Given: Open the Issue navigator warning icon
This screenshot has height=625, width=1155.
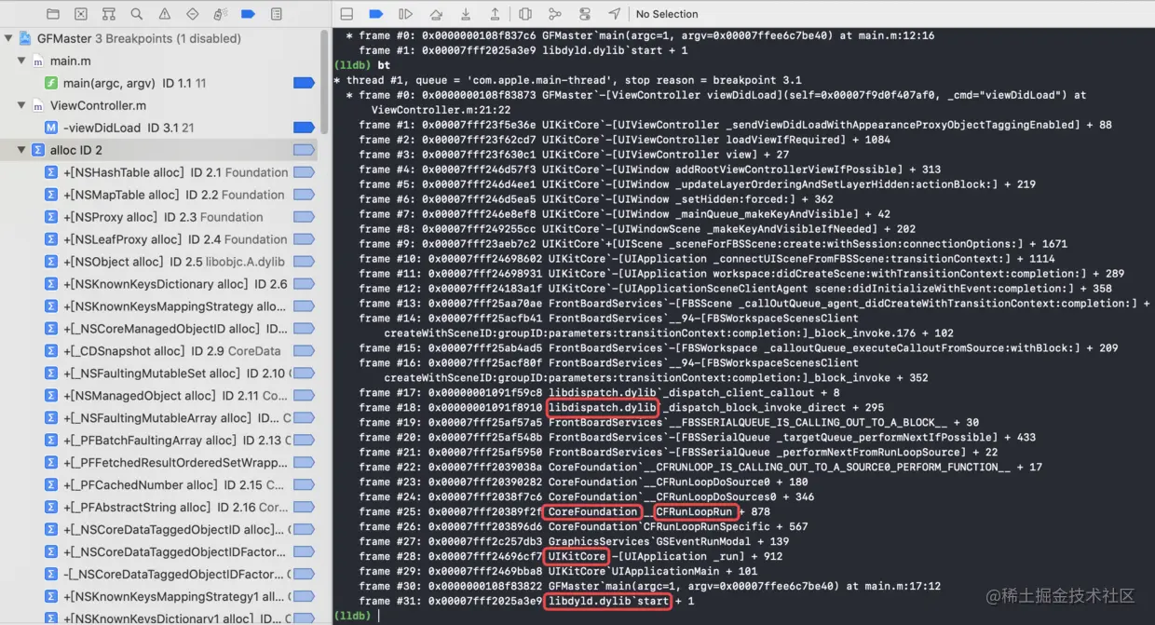Looking at the screenshot, I should click(x=165, y=14).
